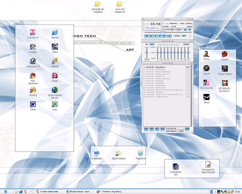Launch CloneCD from desktop
The image size is (242, 194).
click(33, 92)
